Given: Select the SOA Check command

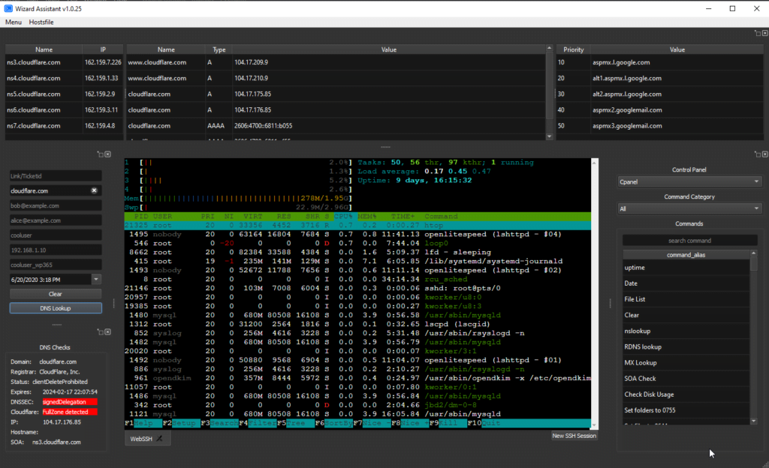Looking at the screenshot, I should coord(686,379).
